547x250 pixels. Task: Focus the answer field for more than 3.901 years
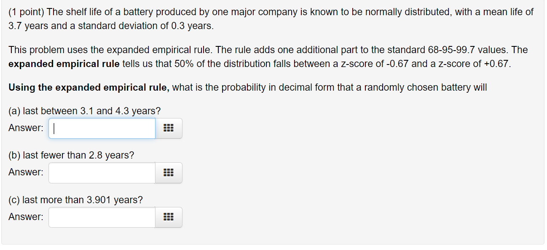pos(101,217)
